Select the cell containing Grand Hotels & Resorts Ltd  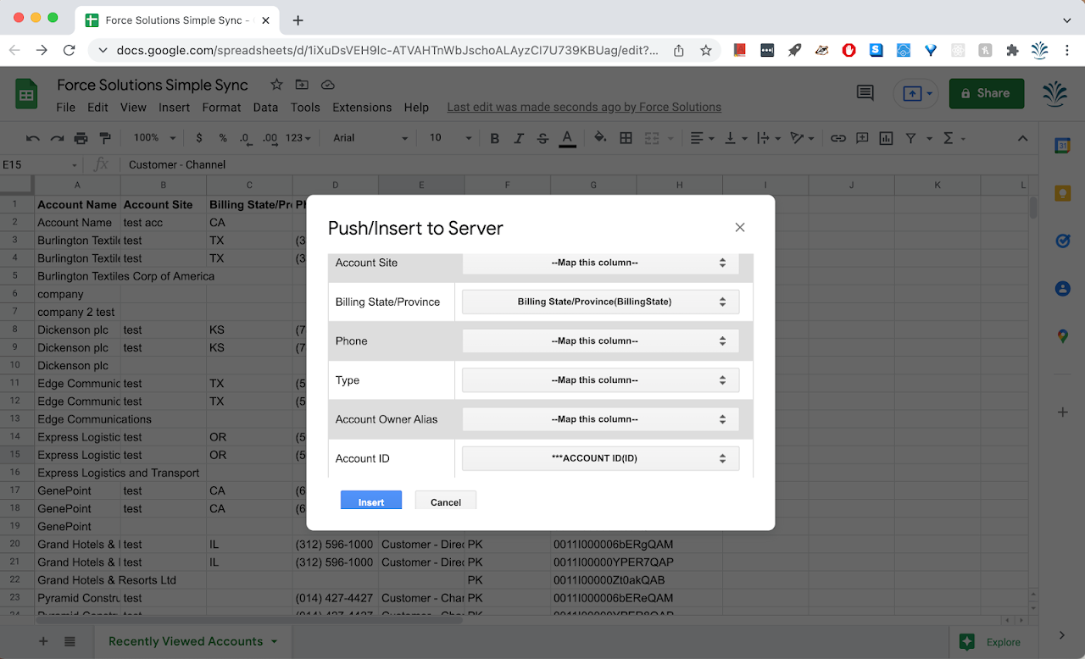pos(77,580)
